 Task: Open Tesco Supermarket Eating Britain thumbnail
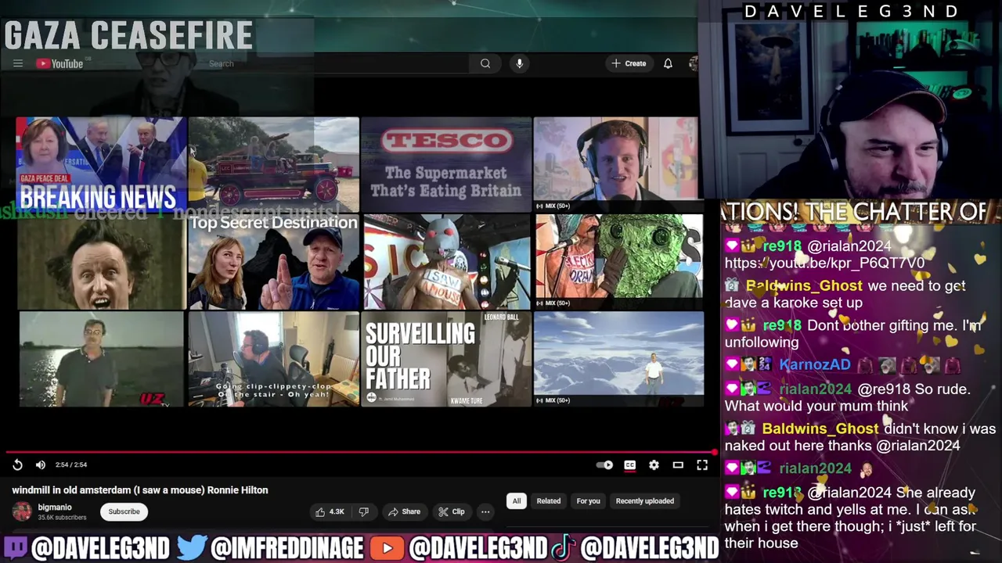pos(445,164)
